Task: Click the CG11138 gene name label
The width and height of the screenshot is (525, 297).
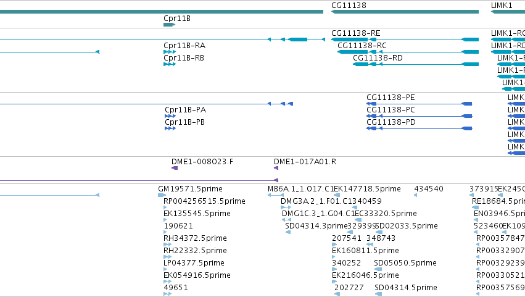Action: point(349,6)
